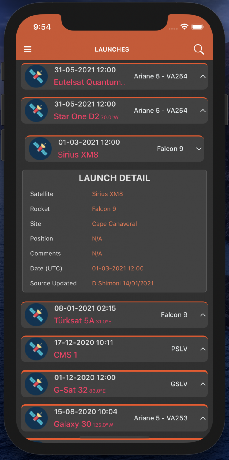The height and width of the screenshot is (460, 229).
Task: Tap satellite icon beside CMS 1
Action: [x=36, y=349]
